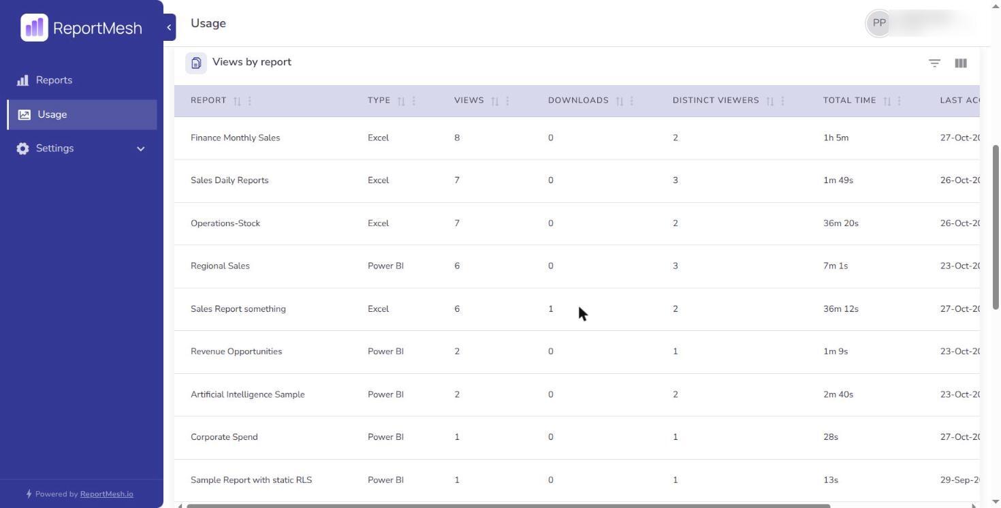Open the Views column options menu
Screen dimensions: 1001x508
[x=508, y=101]
